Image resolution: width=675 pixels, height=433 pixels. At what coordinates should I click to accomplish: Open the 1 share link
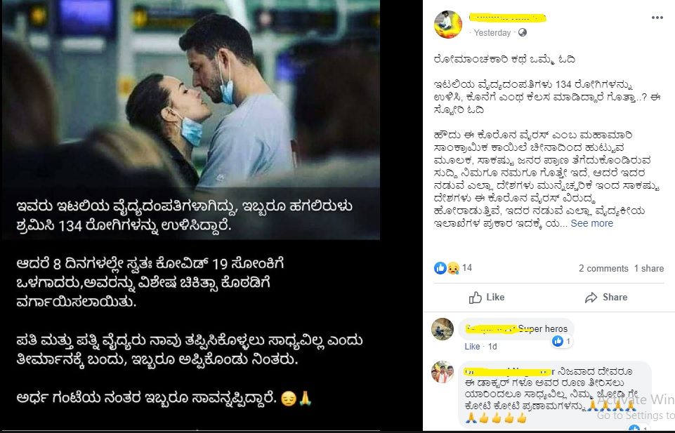(x=649, y=268)
